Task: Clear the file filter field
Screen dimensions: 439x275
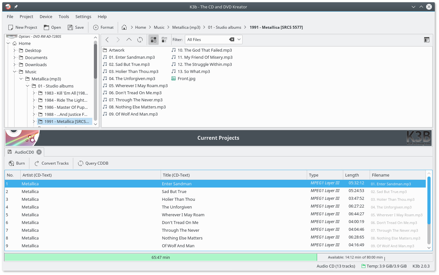Action: (232, 40)
